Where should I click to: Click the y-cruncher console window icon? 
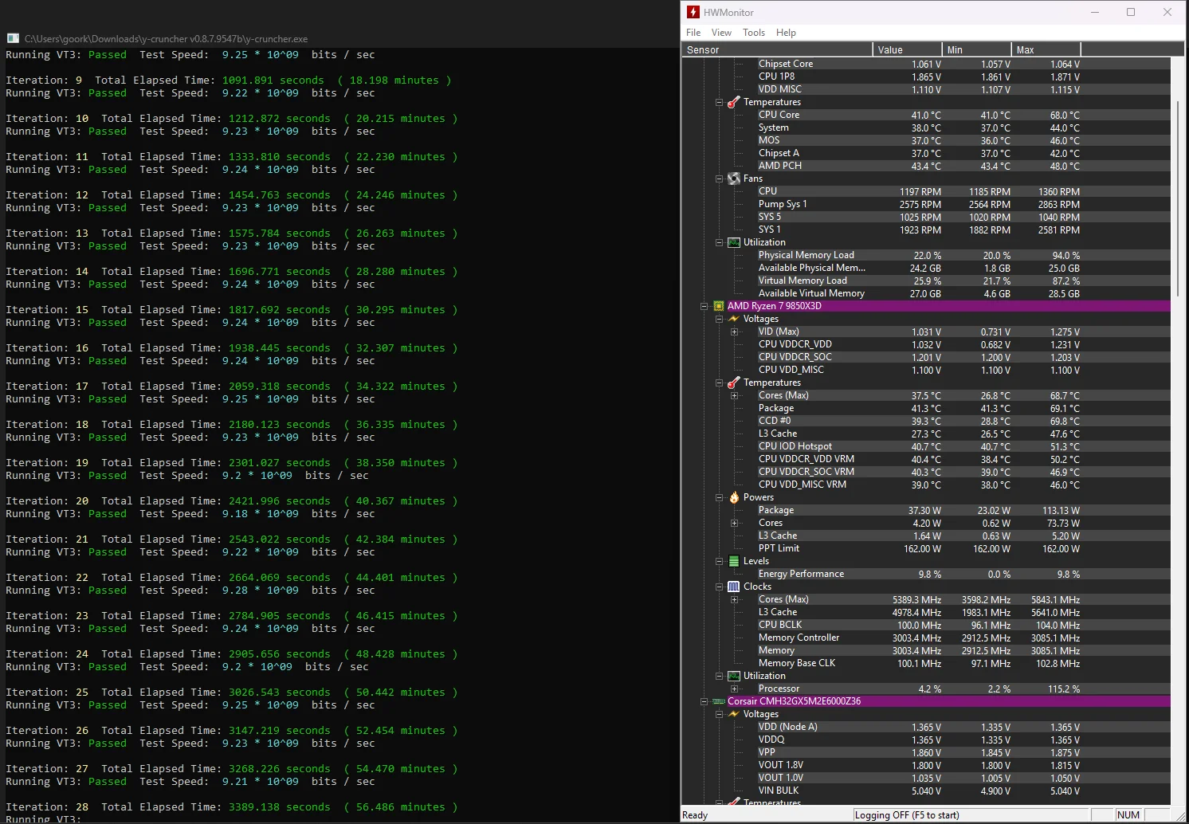[13, 38]
